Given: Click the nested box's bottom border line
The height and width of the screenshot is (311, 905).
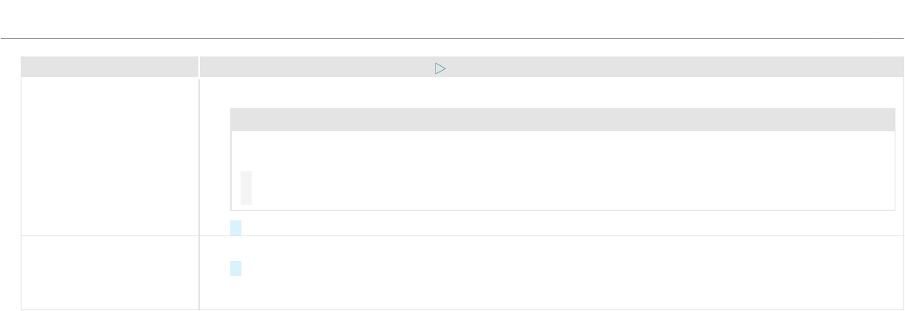Looking at the screenshot, I should point(562,210).
